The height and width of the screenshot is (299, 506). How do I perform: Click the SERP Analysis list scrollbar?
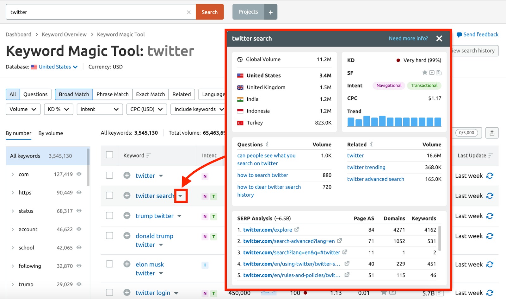coord(440,238)
